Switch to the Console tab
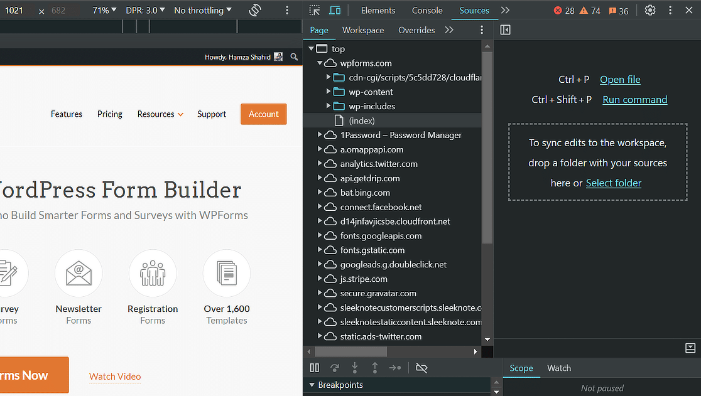The image size is (701, 396). pos(427,10)
